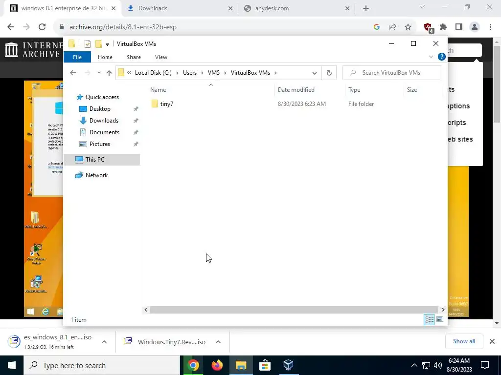
Task: Click Chrome back navigation arrow
Action: tap(11, 27)
